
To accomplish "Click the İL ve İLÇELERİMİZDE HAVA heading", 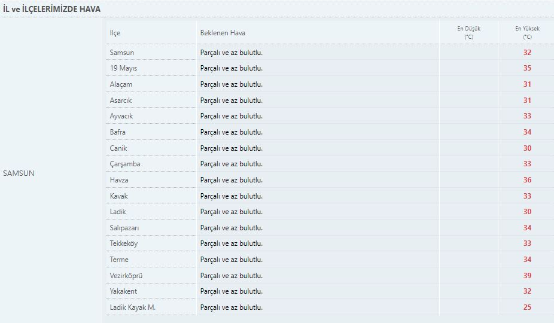I will click(51, 9).
